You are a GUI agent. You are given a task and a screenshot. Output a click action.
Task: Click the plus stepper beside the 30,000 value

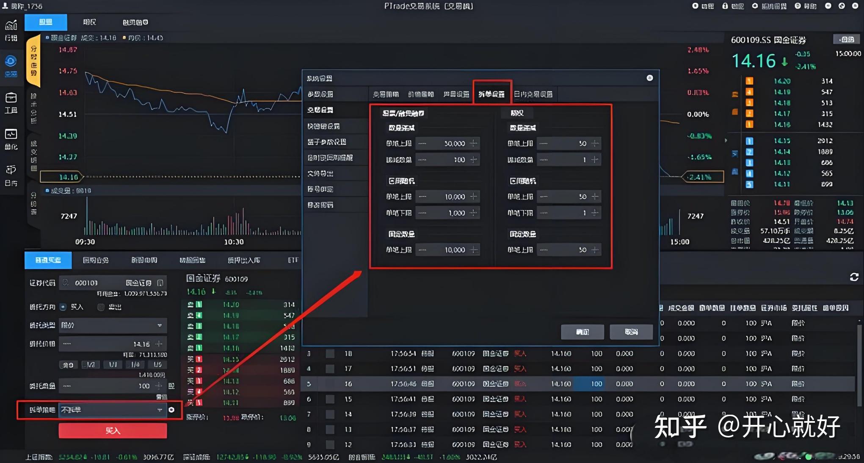pos(473,144)
